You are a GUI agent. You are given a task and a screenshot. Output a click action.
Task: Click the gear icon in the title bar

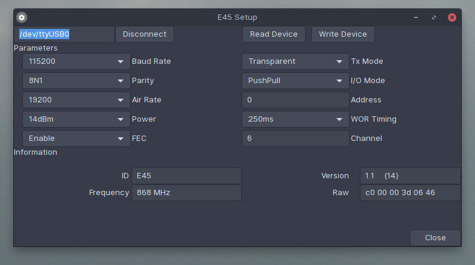click(x=22, y=17)
